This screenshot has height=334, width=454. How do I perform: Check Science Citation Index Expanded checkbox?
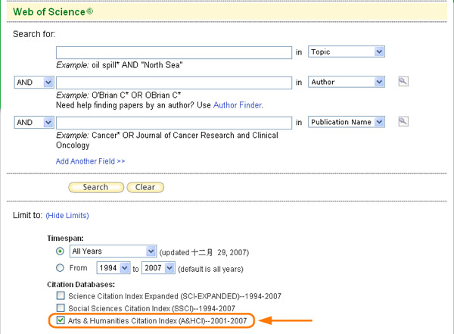tap(61, 295)
